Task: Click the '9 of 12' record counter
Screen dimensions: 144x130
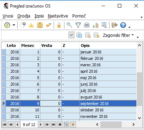Action: coord(29,125)
